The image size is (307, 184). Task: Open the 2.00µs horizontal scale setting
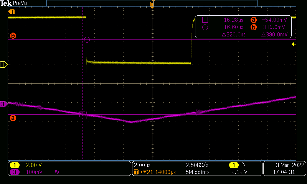(142, 165)
